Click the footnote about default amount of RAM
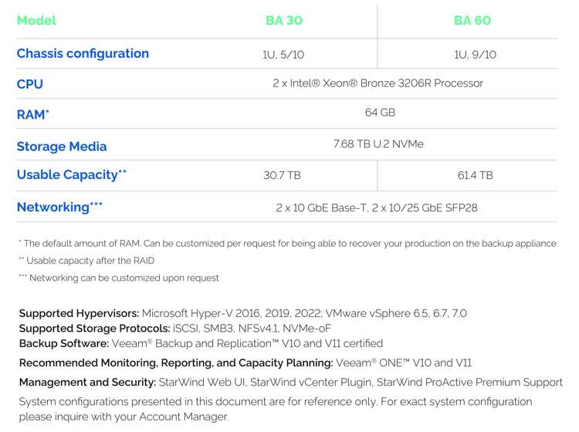The height and width of the screenshot is (432, 579). pos(287,244)
